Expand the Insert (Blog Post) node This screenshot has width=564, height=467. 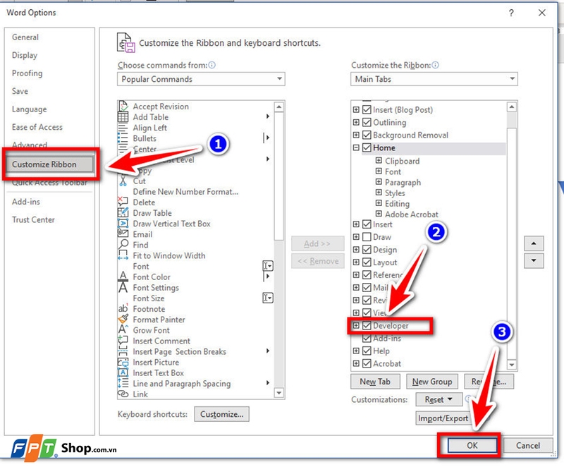pos(356,110)
